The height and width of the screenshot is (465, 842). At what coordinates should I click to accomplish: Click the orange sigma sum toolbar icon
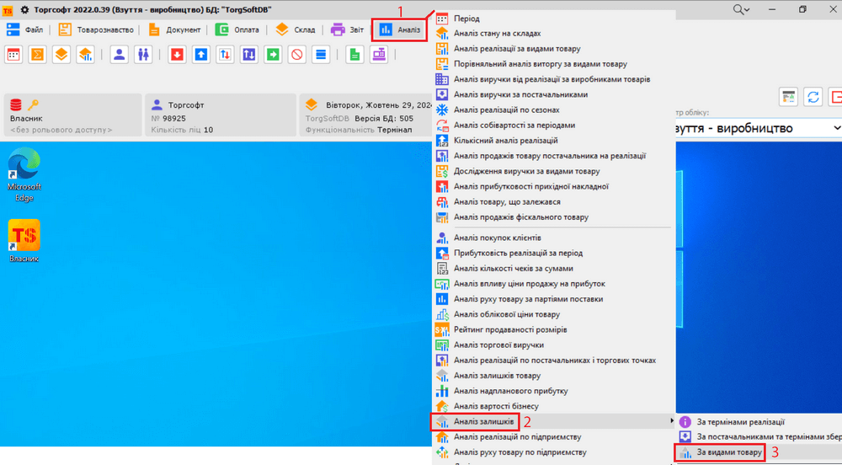pos(37,55)
